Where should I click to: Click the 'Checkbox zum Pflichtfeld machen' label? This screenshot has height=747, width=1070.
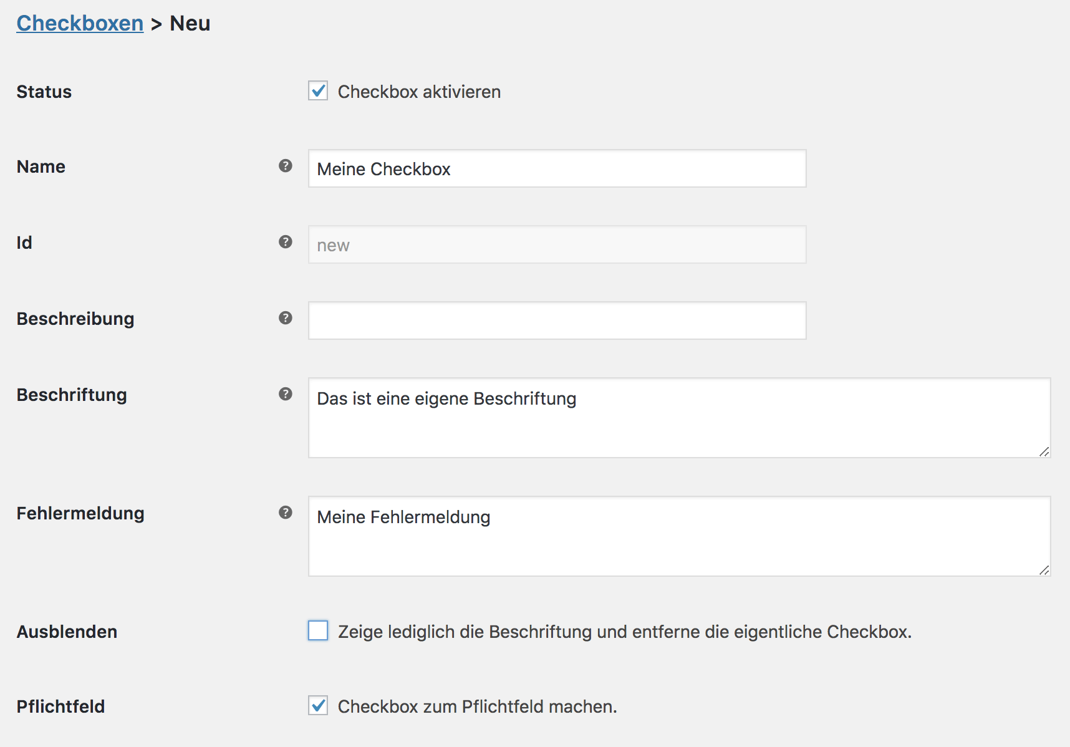pos(477,706)
